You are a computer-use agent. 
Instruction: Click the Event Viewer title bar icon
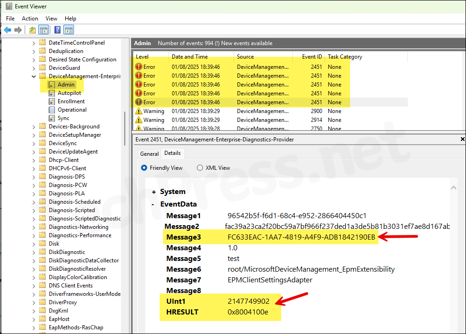click(x=9, y=6)
